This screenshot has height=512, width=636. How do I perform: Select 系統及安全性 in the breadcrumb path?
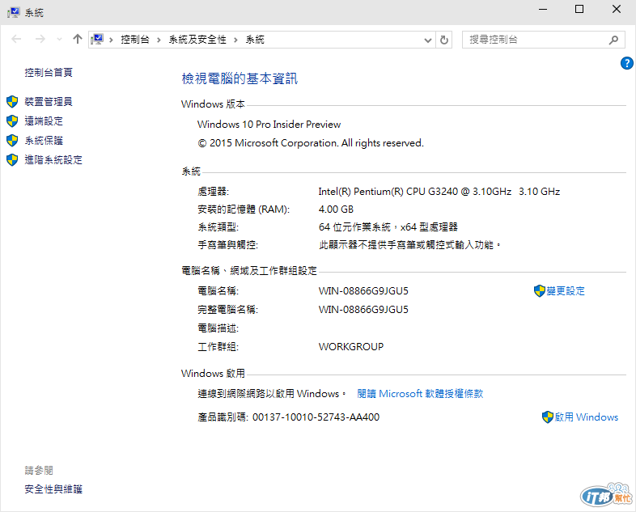pyautogui.click(x=197, y=40)
